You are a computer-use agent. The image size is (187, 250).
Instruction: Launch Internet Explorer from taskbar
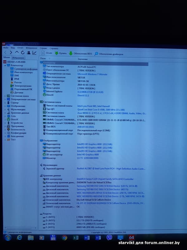coord(19,237)
